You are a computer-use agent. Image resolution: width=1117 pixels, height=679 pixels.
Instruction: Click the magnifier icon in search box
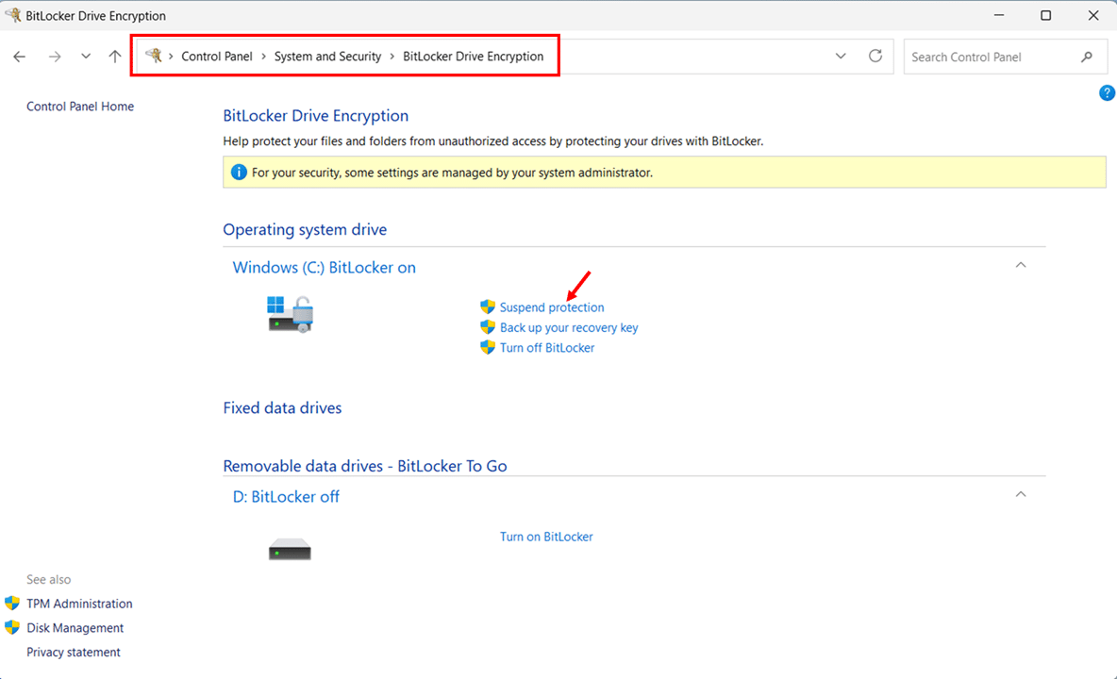[1088, 57]
